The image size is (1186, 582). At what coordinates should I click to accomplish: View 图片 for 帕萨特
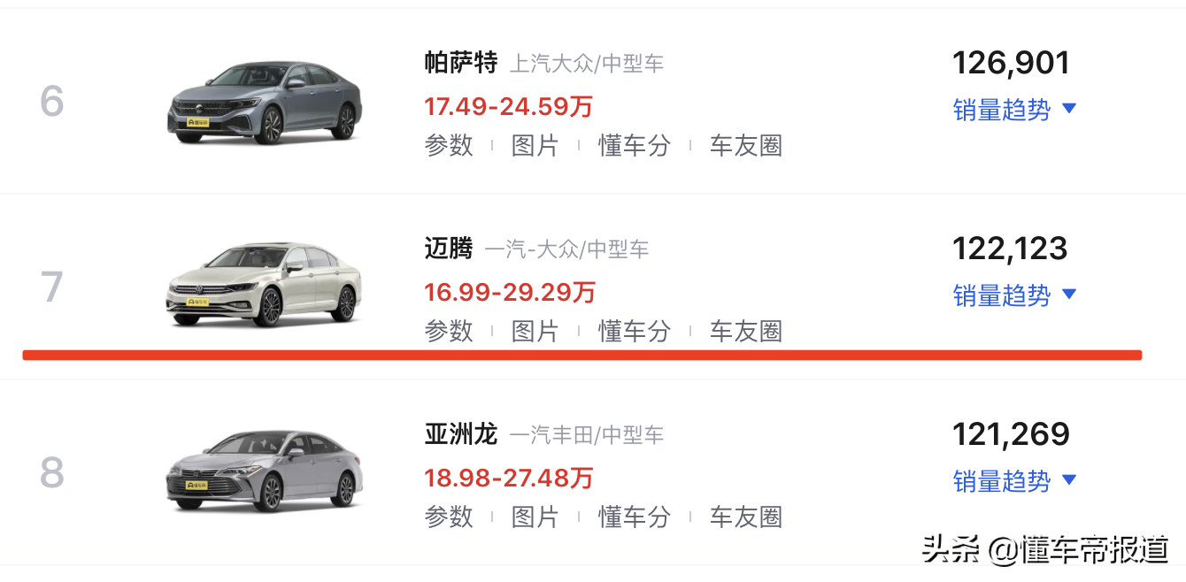point(535,145)
